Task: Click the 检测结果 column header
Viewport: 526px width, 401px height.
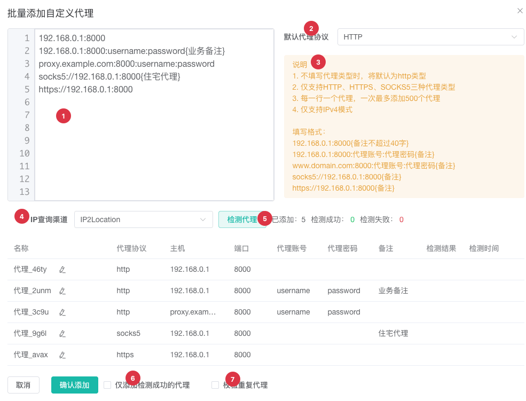Action: pyautogui.click(x=441, y=248)
